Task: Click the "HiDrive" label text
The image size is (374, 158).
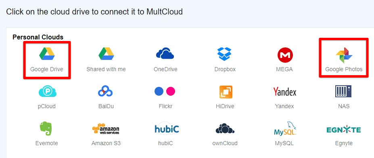Action: (225, 106)
